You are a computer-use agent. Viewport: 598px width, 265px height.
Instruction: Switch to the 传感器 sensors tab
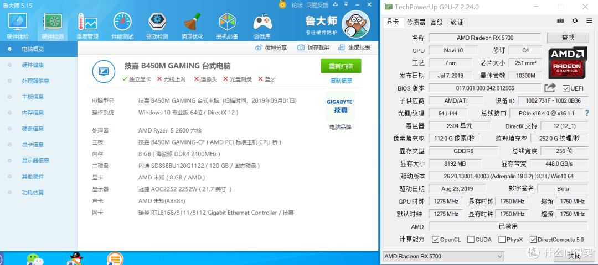tap(416, 23)
